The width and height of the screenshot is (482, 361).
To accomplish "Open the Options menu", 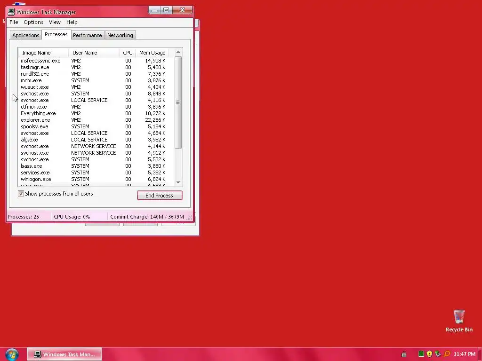I will pyautogui.click(x=33, y=22).
